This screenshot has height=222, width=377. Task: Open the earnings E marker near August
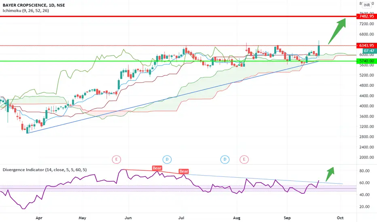[x=244, y=159]
